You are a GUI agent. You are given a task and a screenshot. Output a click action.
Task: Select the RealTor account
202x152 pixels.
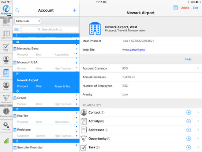pyautogui.click(x=46, y=118)
